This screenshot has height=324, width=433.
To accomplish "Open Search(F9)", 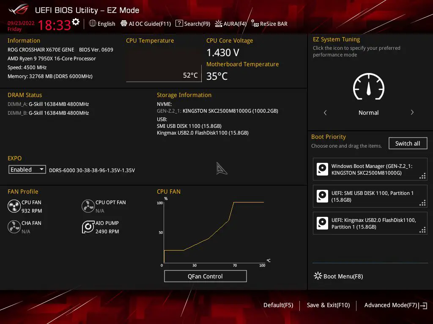I will pos(197,24).
